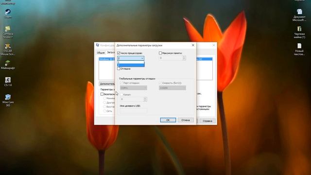Click the Имя целевого USB field

[134, 110]
